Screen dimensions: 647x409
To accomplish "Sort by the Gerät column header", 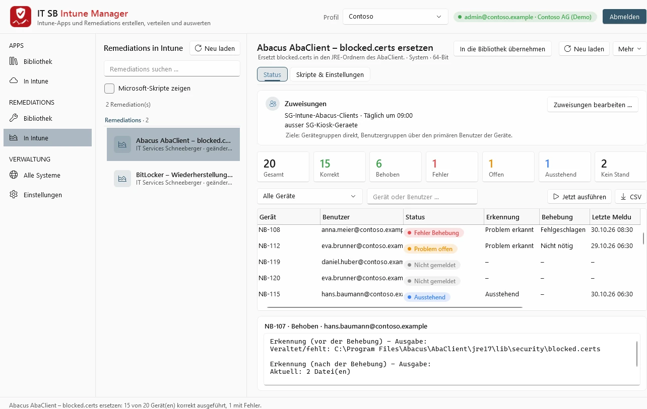I will click(289, 217).
